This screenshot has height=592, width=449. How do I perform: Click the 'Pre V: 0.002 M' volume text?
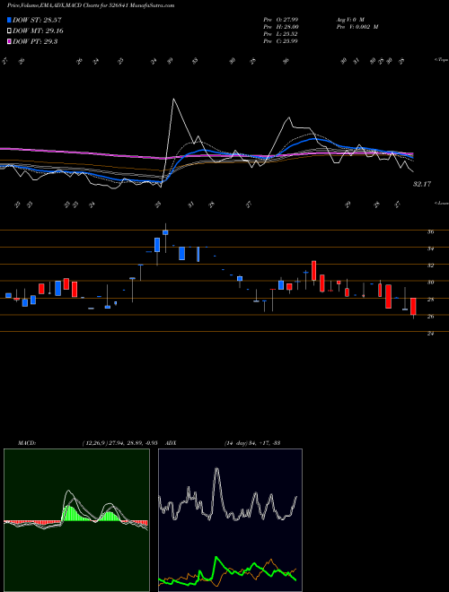[x=357, y=27]
